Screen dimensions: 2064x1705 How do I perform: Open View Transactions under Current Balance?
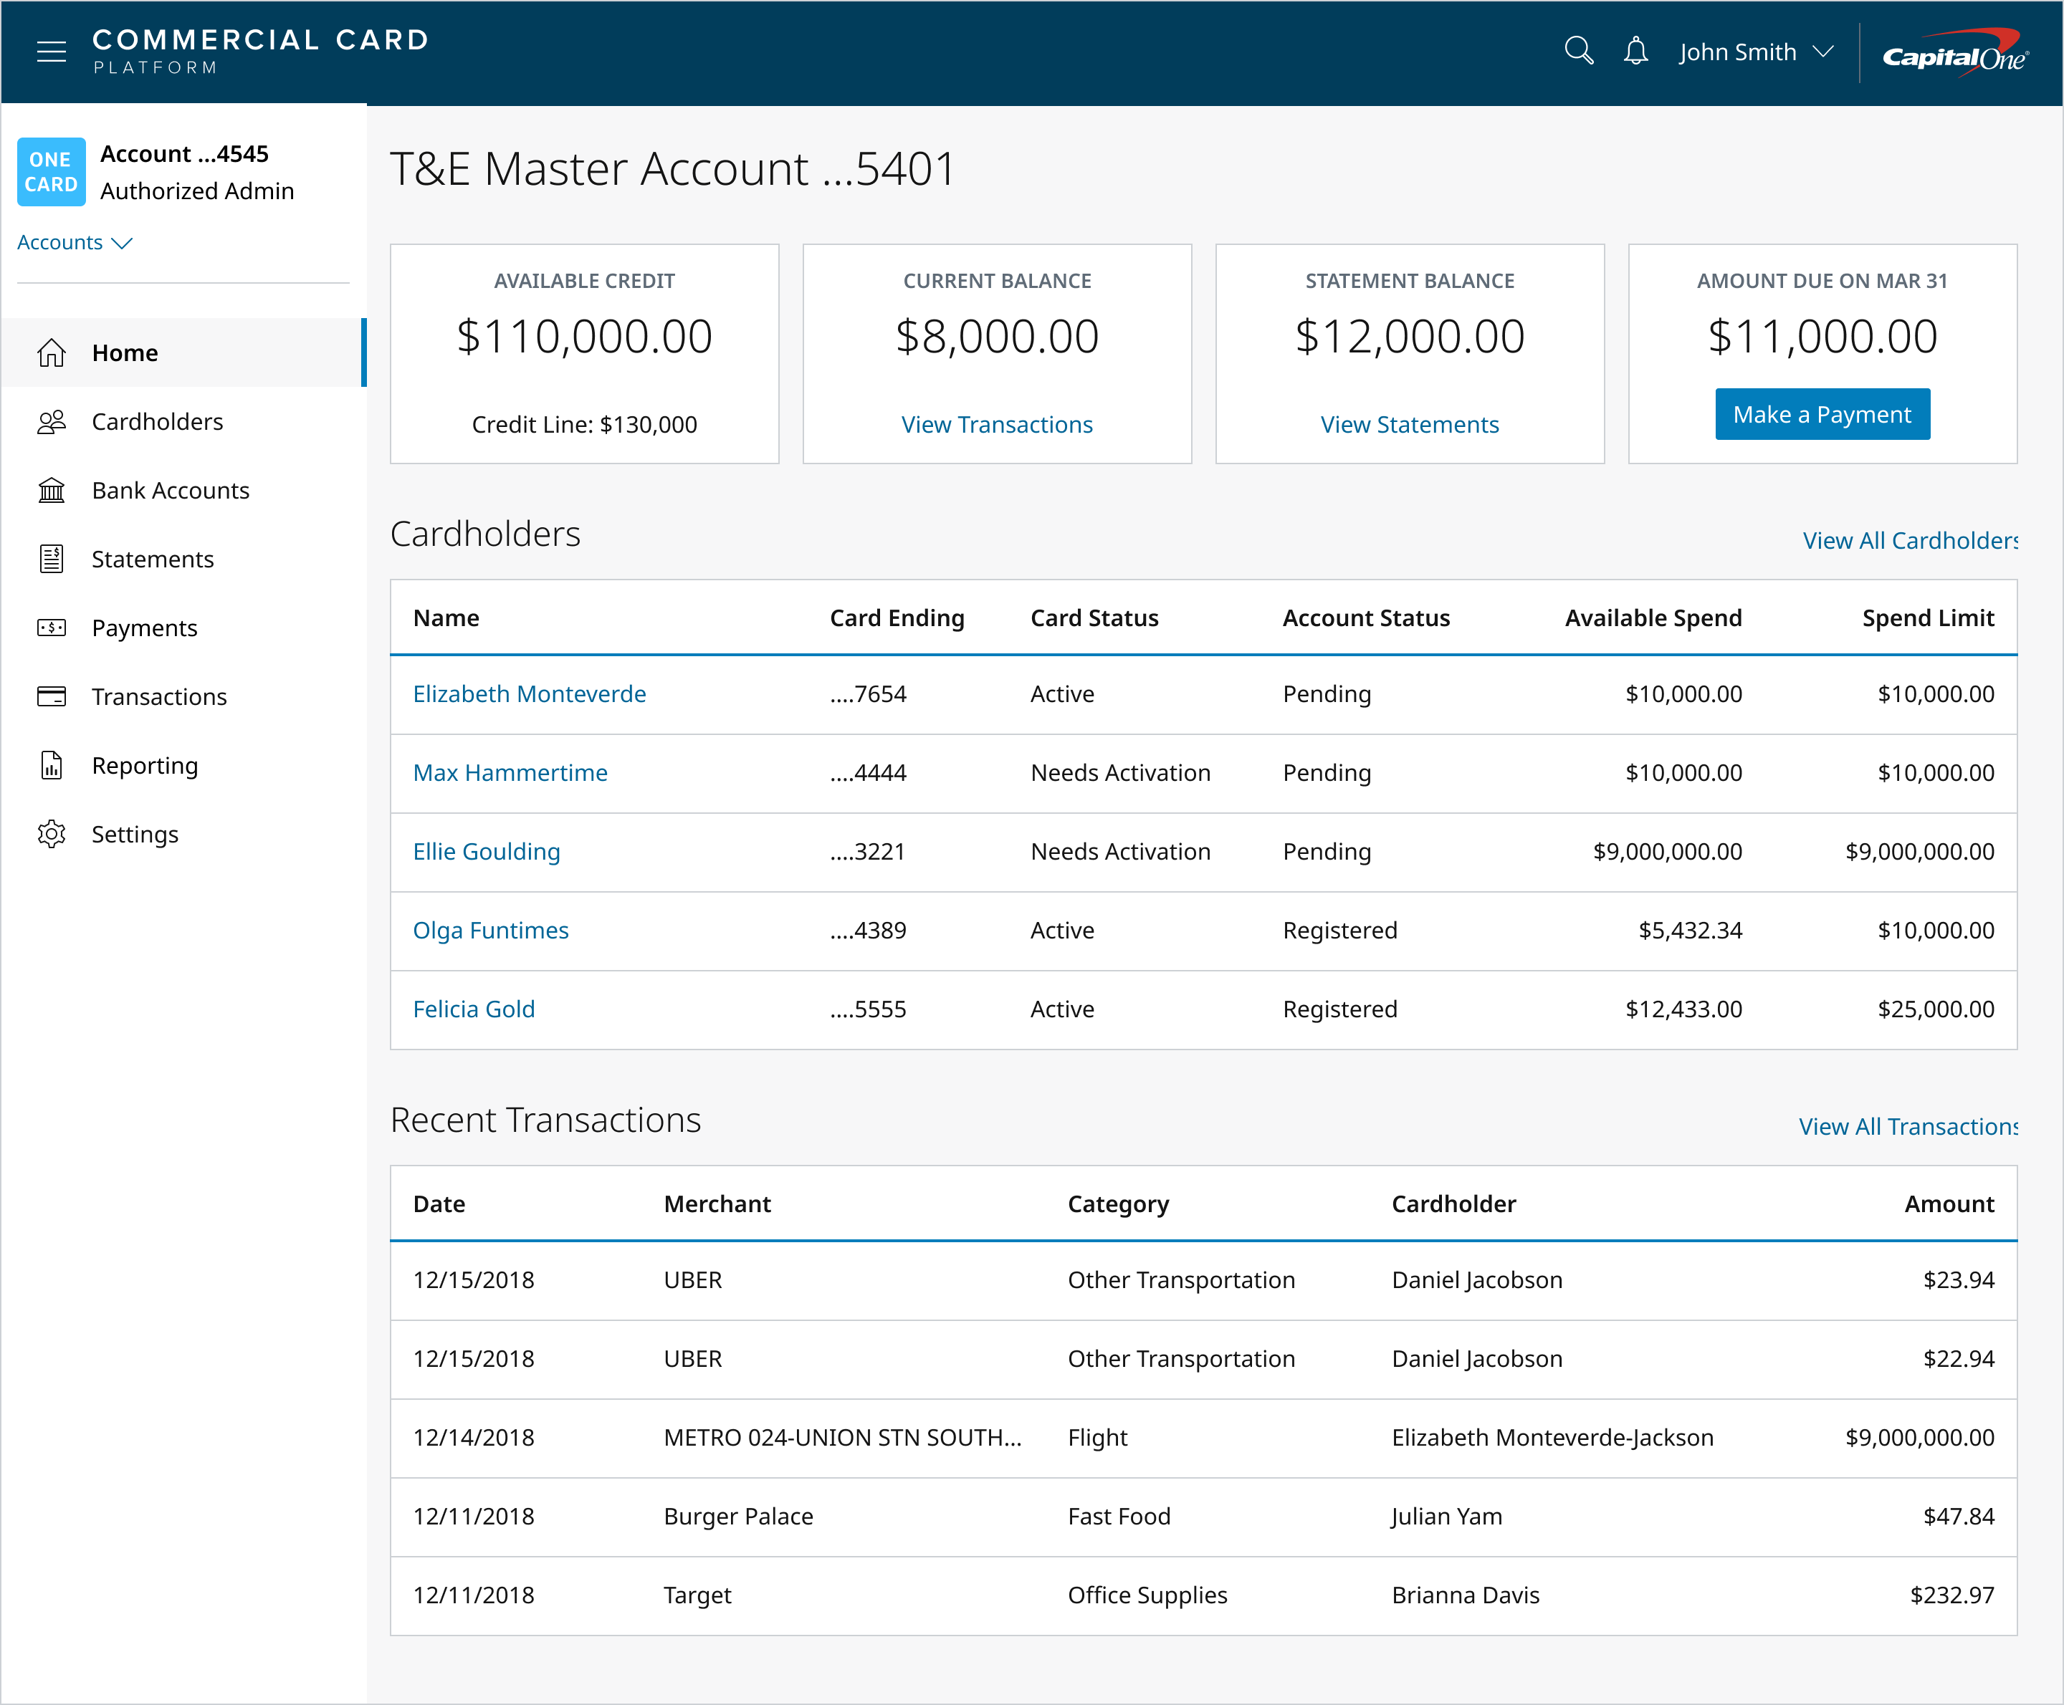(x=996, y=424)
